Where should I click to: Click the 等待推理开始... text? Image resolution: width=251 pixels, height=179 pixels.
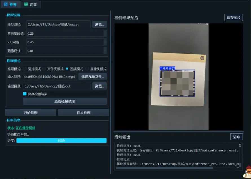click(18, 134)
